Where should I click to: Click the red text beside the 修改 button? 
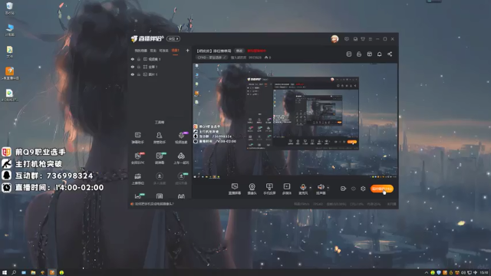click(256, 51)
